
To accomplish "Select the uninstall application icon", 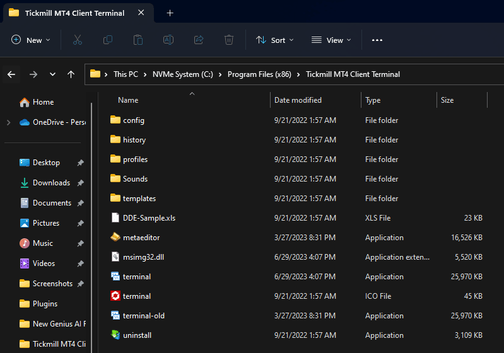I will pos(115,335).
